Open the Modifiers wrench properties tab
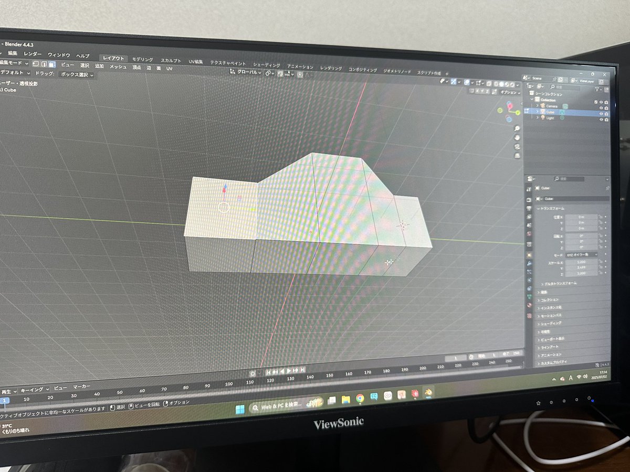Viewport: 630px width, 472px height. (529, 263)
